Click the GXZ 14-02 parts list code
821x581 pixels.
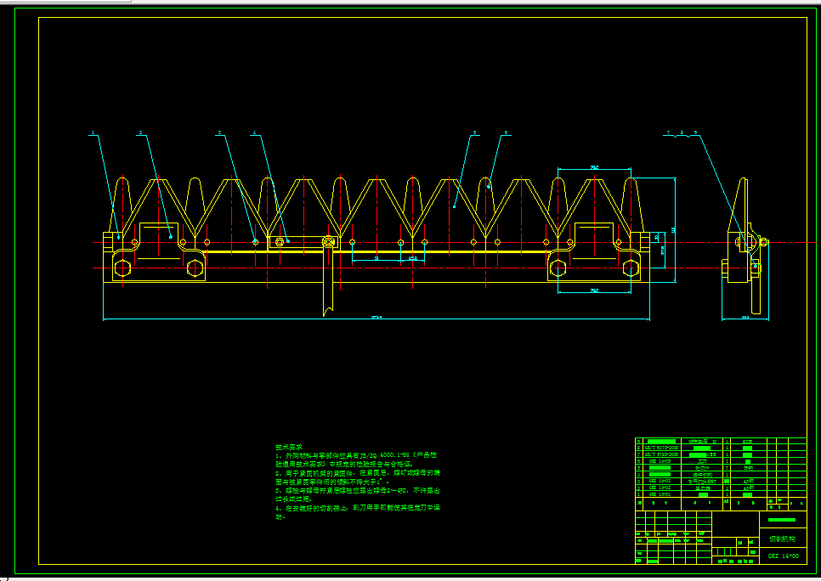coord(660,488)
